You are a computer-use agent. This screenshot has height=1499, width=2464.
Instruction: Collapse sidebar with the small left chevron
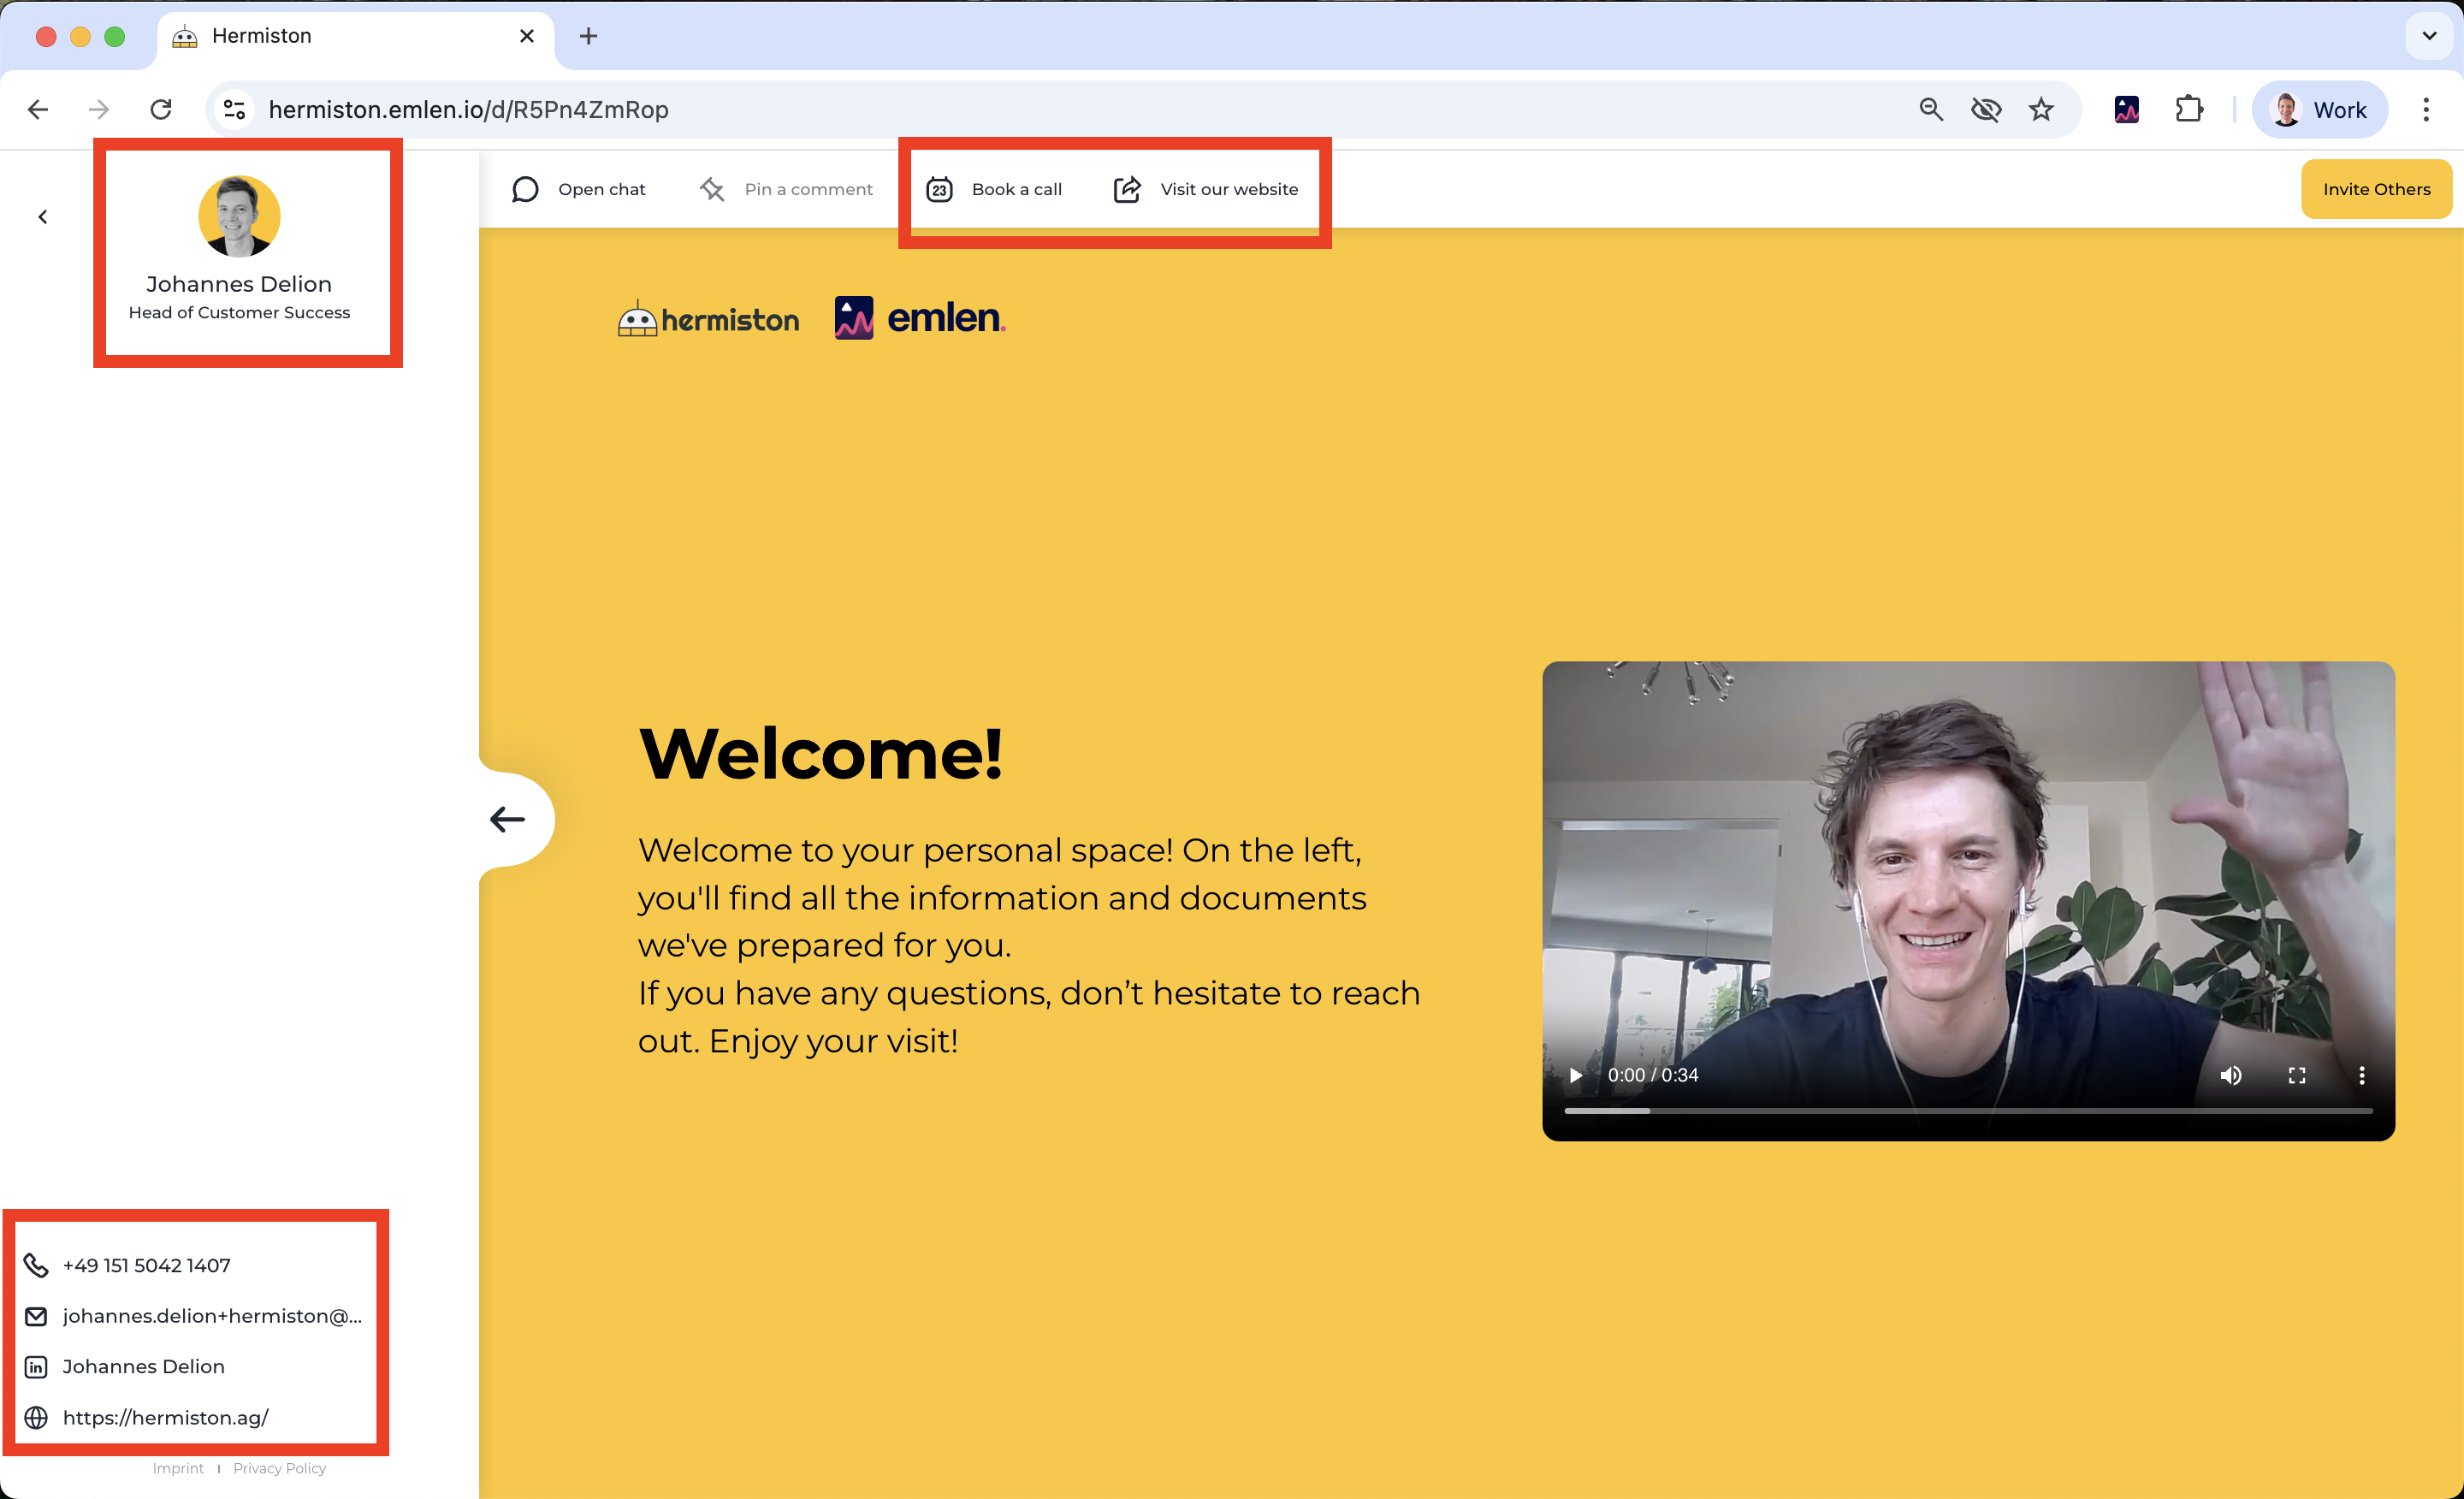point(42,216)
